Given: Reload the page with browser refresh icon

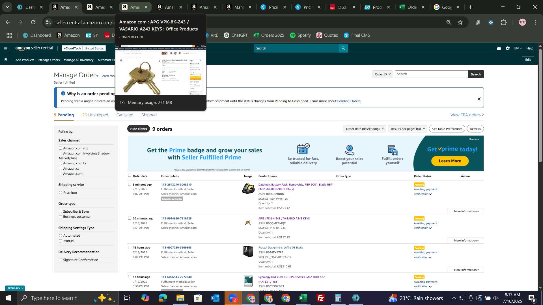Looking at the screenshot, I should coord(33,22).
